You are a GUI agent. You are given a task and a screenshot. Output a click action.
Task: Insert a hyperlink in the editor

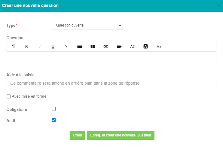(x=106, y=46)
